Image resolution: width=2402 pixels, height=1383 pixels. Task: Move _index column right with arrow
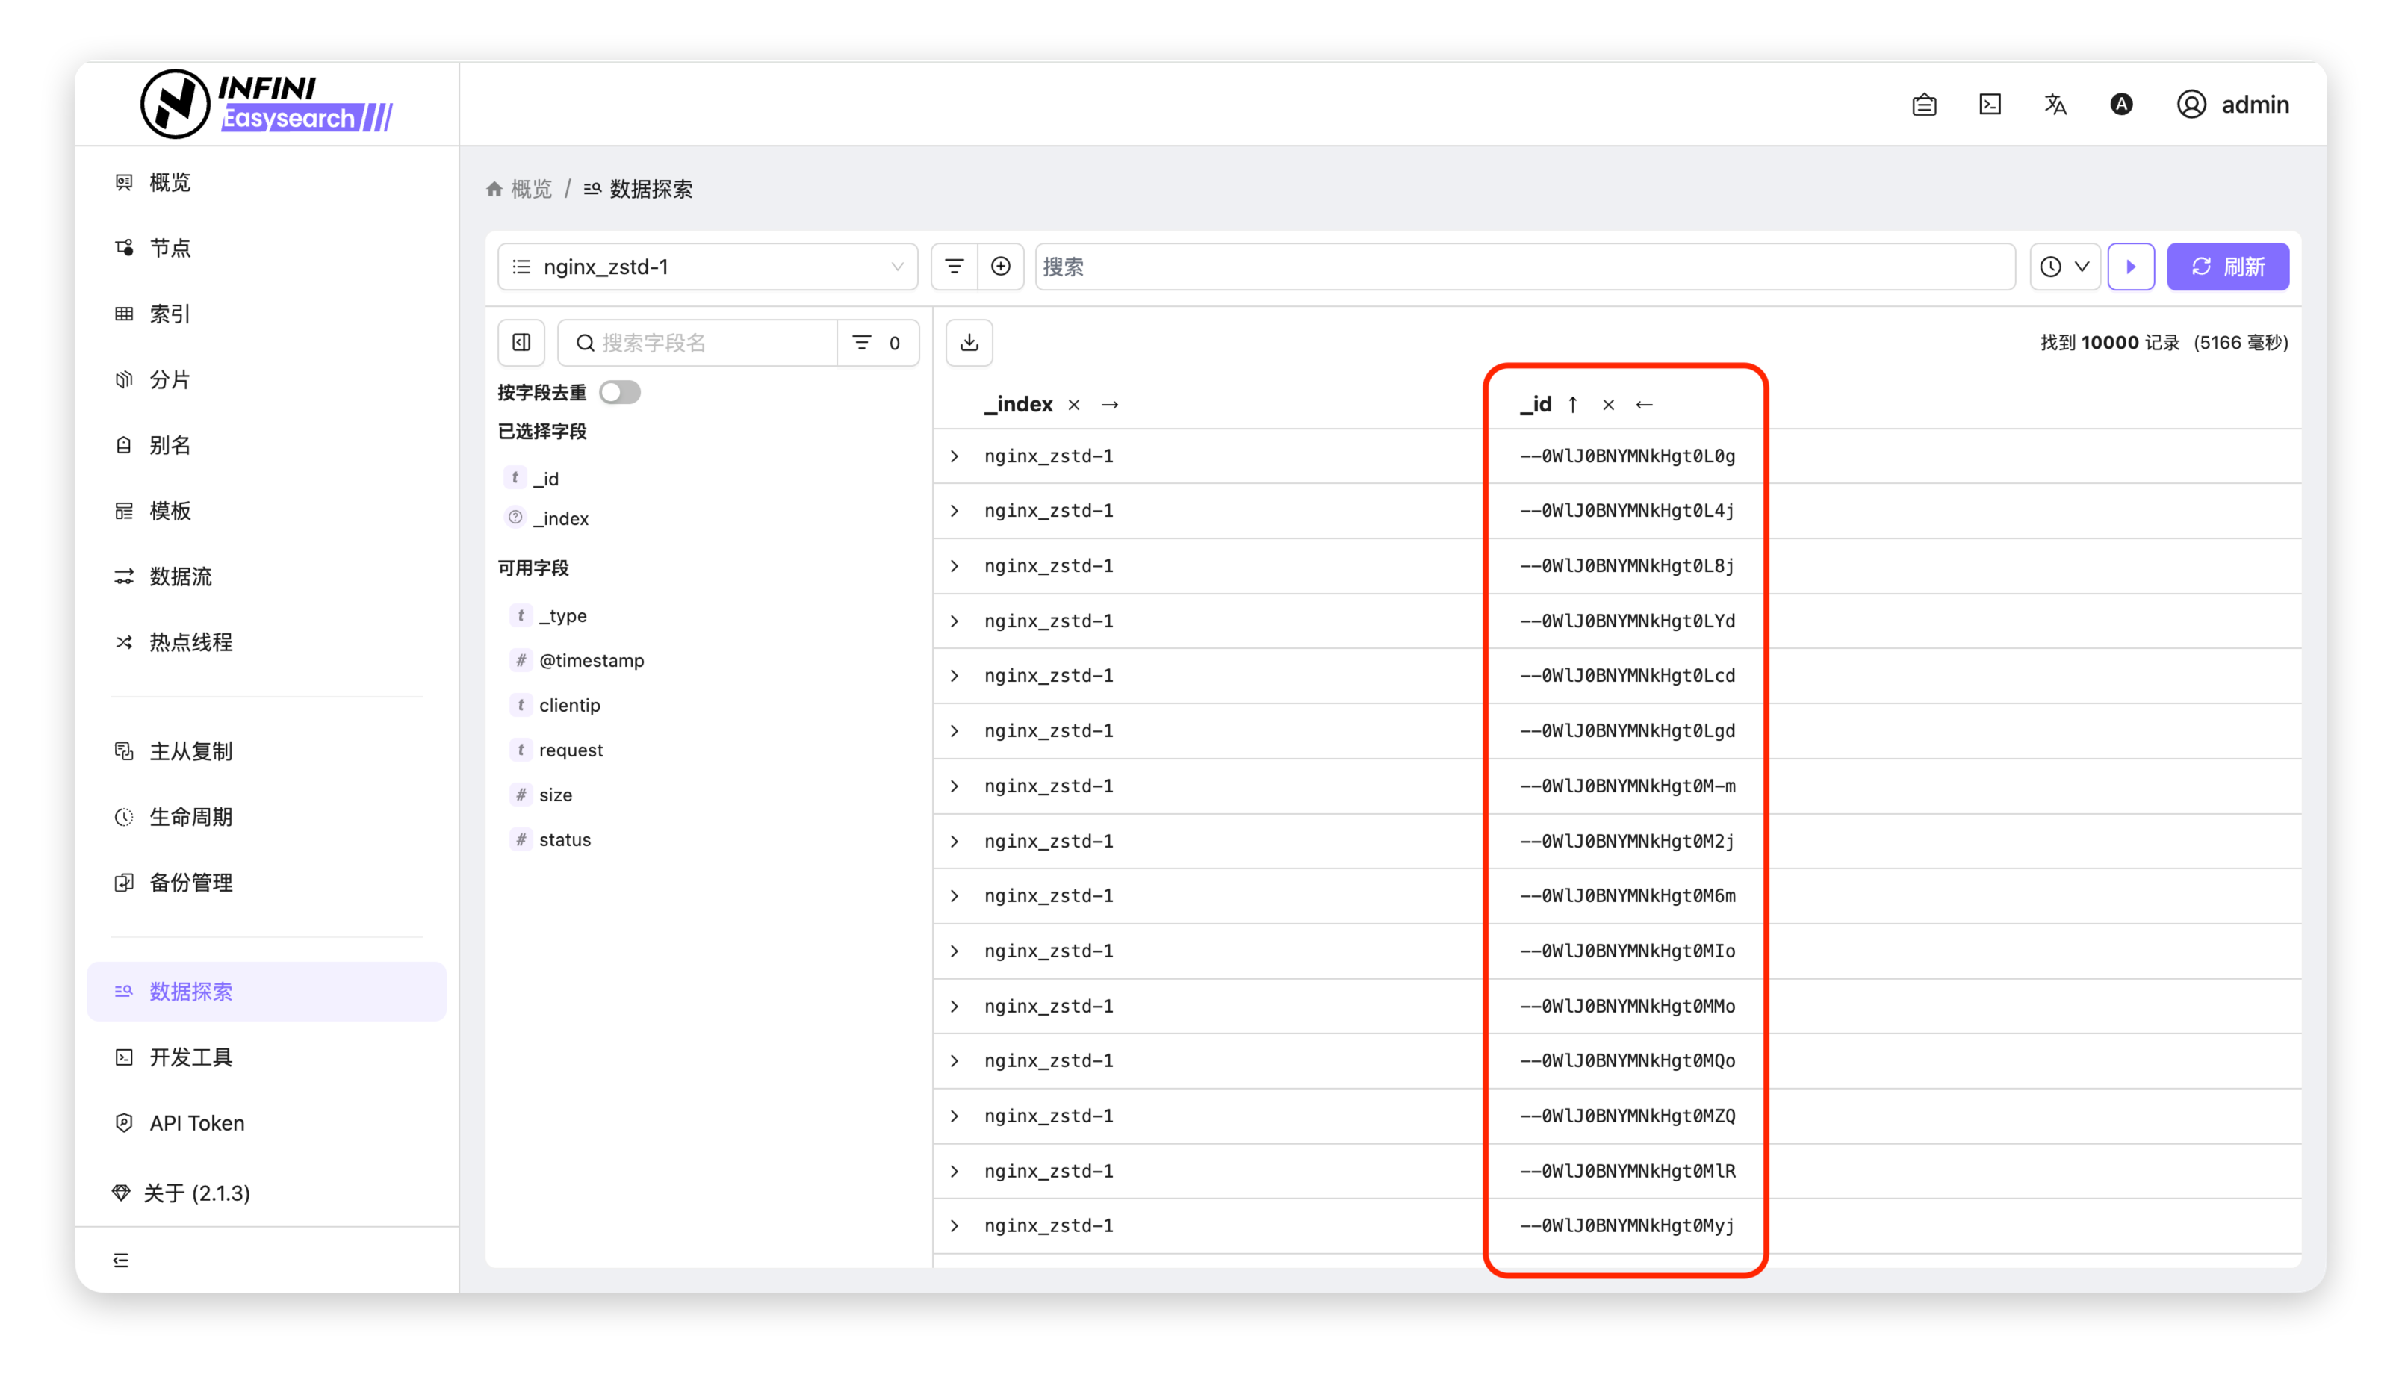1109,405
